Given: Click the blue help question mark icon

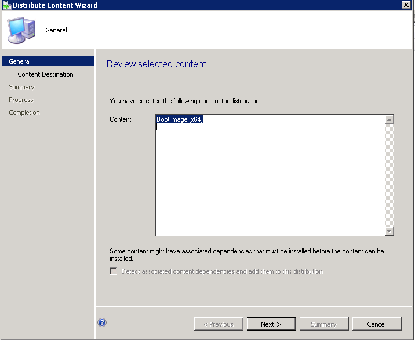Looking at the screenshot, I should pos(102,322).
